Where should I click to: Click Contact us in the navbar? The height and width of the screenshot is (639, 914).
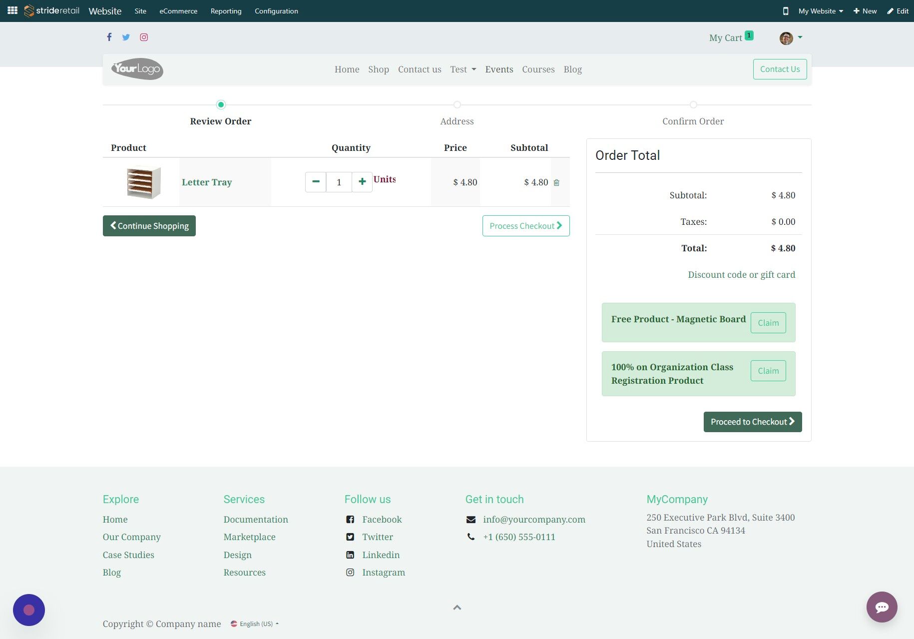(420, 69)
